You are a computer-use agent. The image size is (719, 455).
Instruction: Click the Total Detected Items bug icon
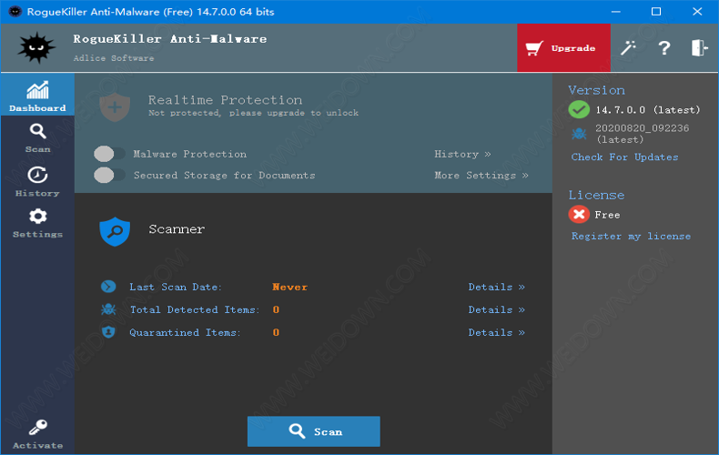tap(108, 309)
